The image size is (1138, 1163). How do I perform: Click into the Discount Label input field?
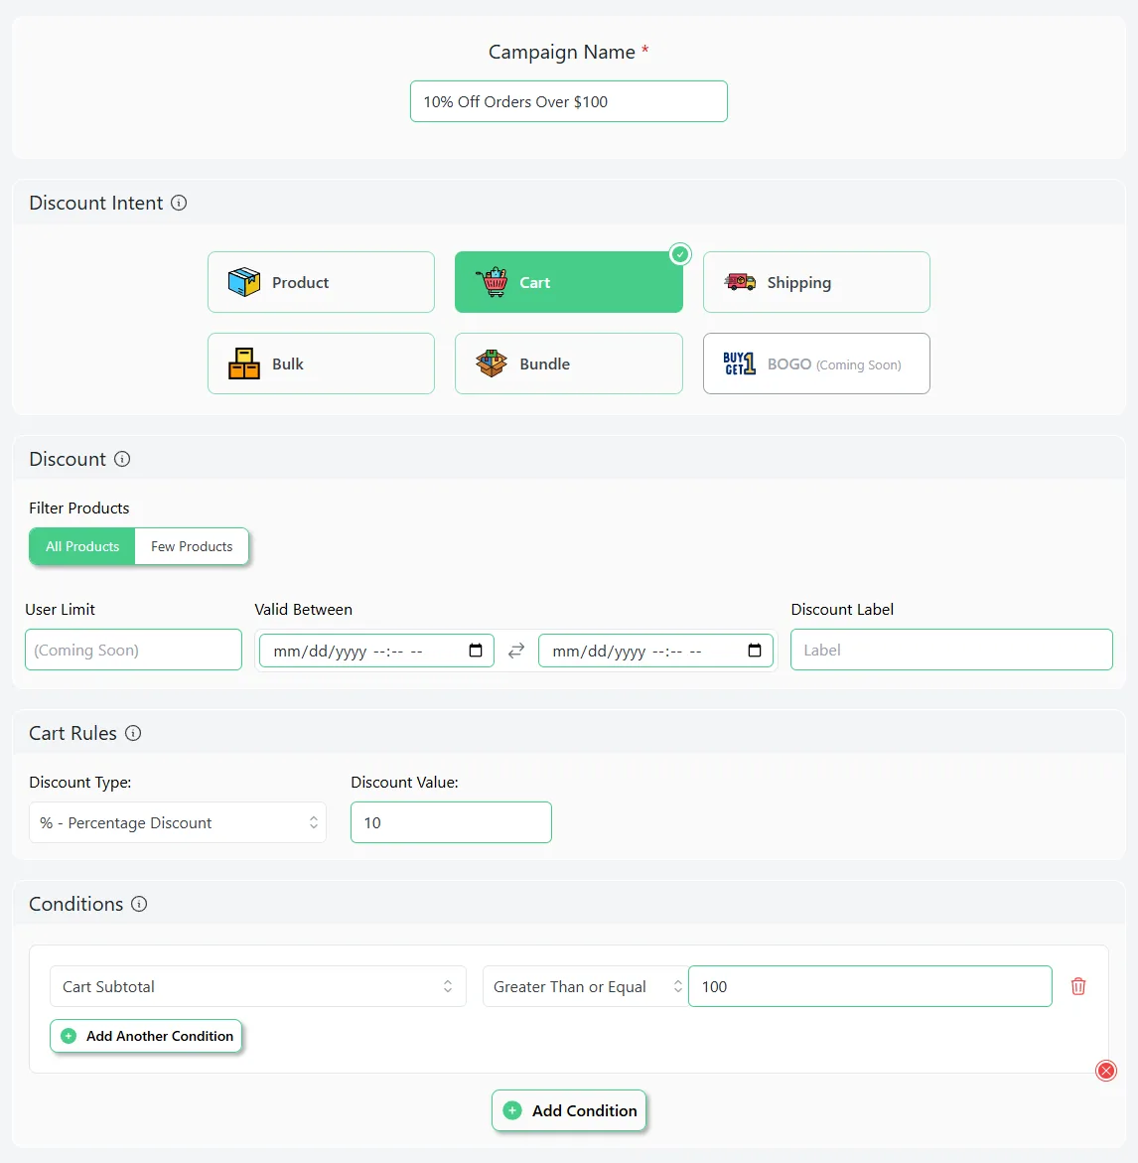(951, 650)
